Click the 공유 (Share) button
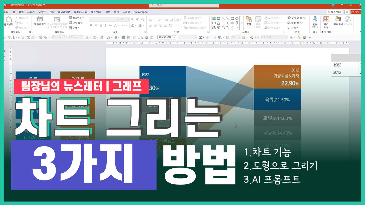This screenshot has height=205, width=365. coord(356,12)
